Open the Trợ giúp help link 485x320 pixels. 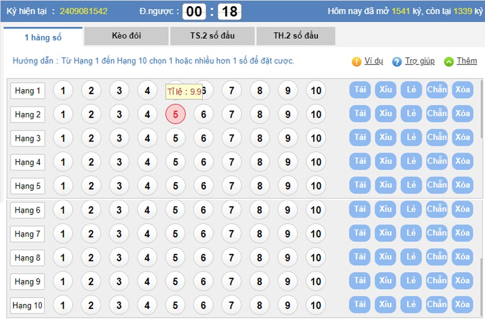pyautogui.click(x=420, y=61)
